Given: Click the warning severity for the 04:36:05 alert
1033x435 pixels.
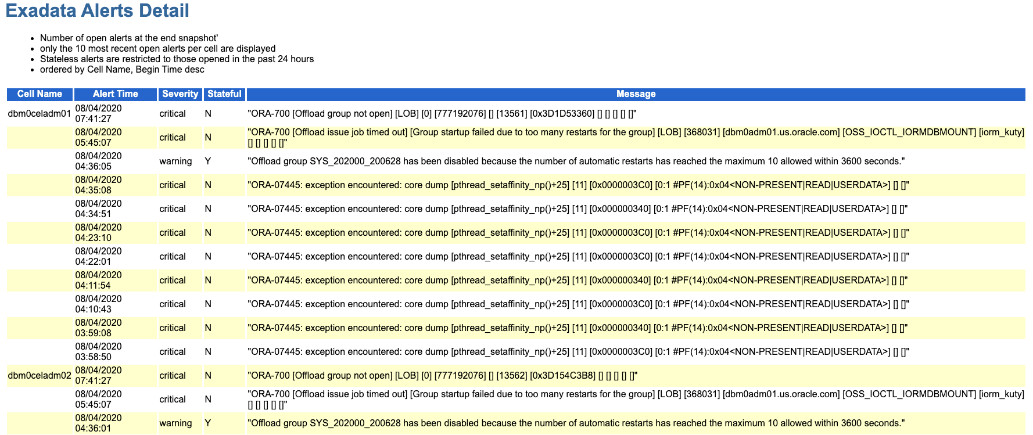Looking at the screenshot, I should [175, 161].
